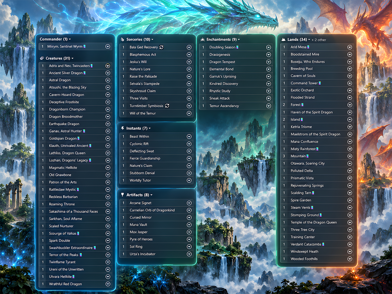The width and height of the screenshot is (392, 294).
Task: Select the Urza's Incubator row
Action: [x=156, y=254]
